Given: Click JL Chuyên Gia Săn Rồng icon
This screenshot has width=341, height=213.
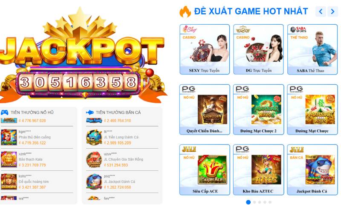Looking at the screenshot, I should click(94, 159).
